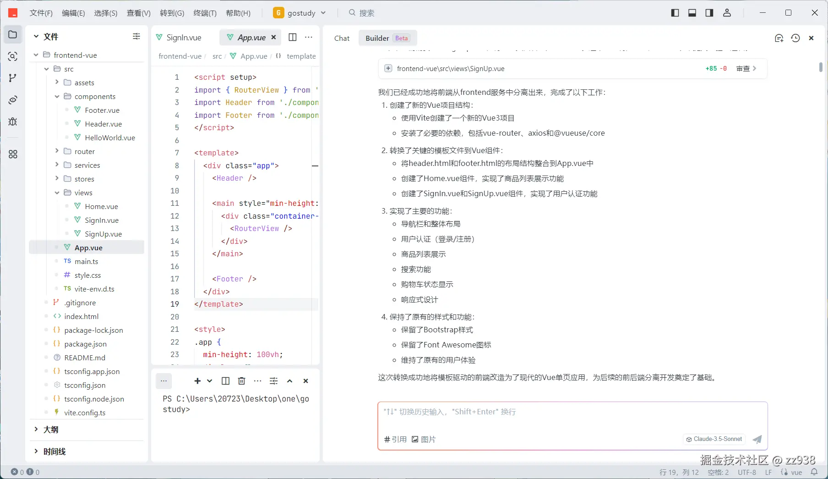Split the editor to the right
The height and width of the screenshot is (479, 828).
click(293, 37)
